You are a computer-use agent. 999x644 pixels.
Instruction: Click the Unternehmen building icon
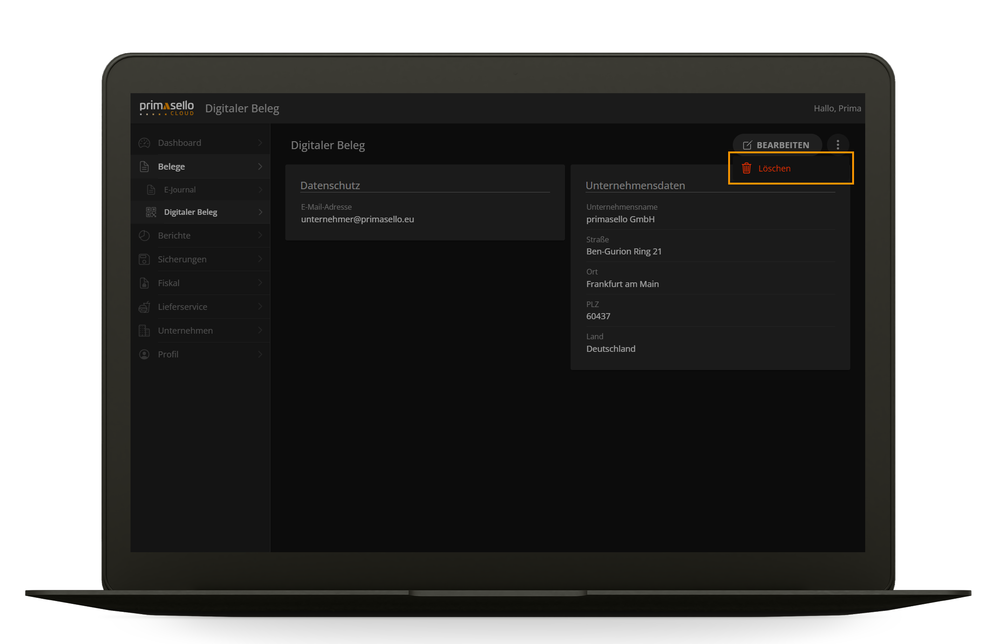(x=145, y=330)
